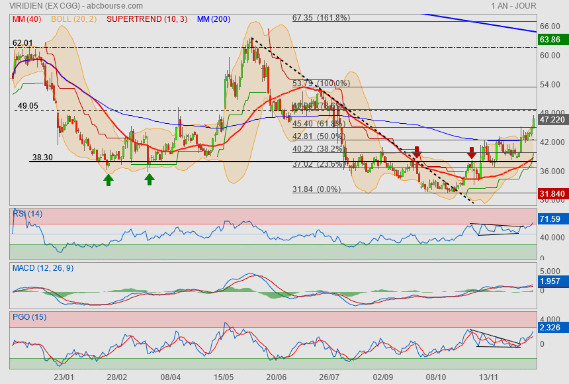Click the 42.81 (50.0%) Fibonacci label
The height and width of the screenshot is (384, 569).
tap(319, 136)
